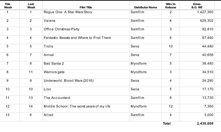Click the This Week column header
The image size is (221, 132).
8,5
